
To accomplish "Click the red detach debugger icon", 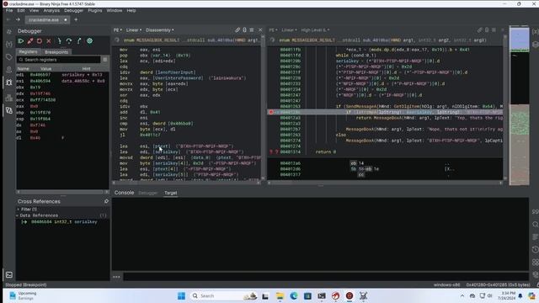I will tap(30, 41).
